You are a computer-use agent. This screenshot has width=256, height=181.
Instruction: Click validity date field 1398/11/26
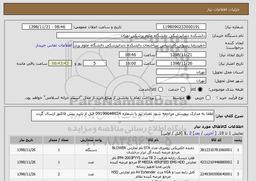(x=181, y=63)
